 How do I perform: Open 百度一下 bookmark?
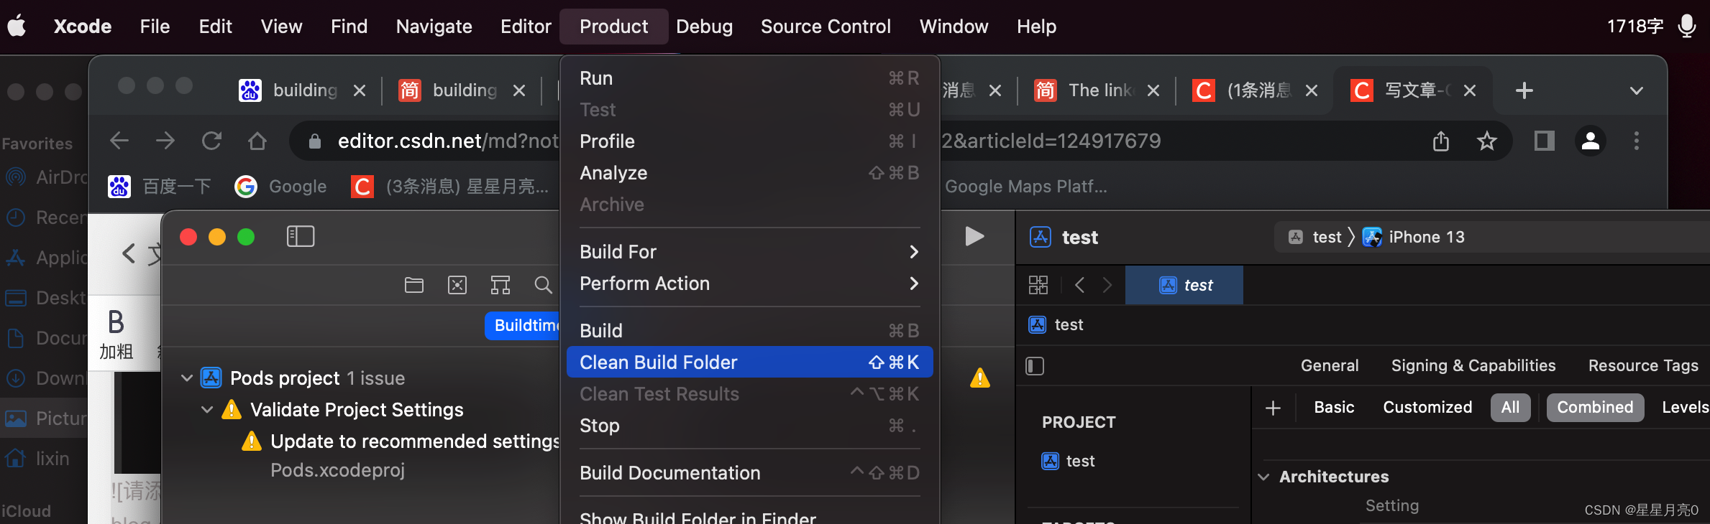coord(159,187)
